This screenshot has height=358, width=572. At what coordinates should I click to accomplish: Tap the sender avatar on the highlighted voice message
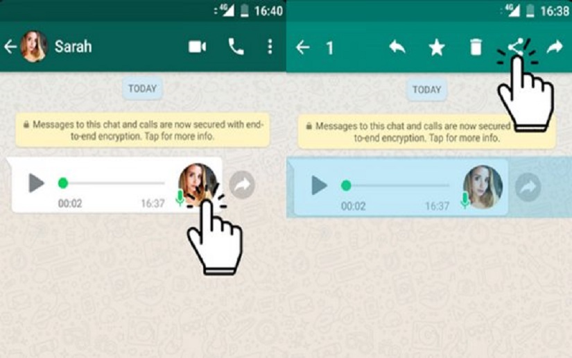tap(483, 185)
